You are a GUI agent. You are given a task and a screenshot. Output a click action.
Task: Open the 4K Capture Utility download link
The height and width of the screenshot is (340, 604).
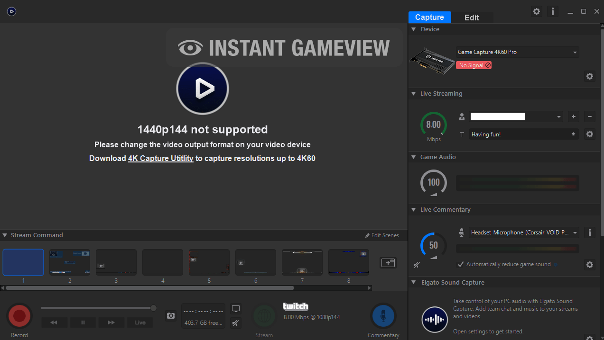tap(160, 158)
